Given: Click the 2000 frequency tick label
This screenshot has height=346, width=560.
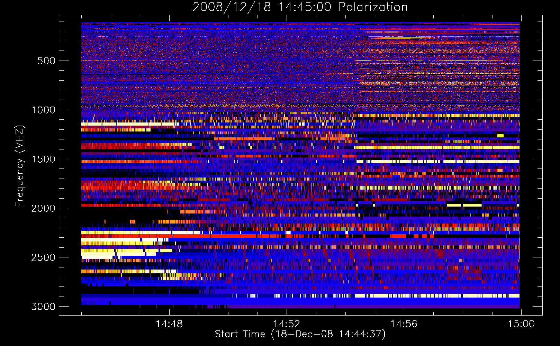Looking at the screenshot, I should pos(43,208).
